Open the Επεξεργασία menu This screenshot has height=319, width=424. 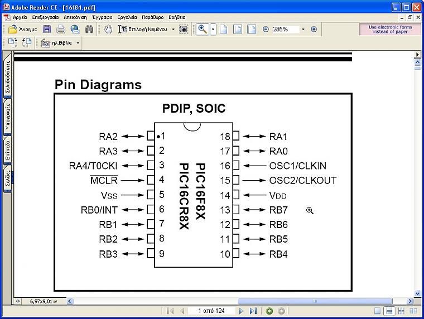(x=45, y=17)
